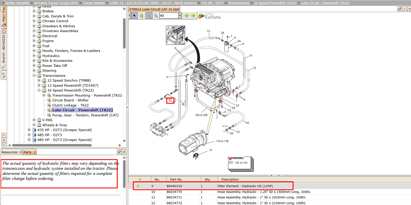Choose the zoom out magnifier
The width and height of the screenshot is (411, 205).
156,16
